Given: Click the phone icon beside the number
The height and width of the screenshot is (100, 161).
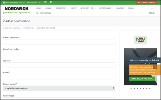Looking at the screenshot, I should tap(25, 2).
